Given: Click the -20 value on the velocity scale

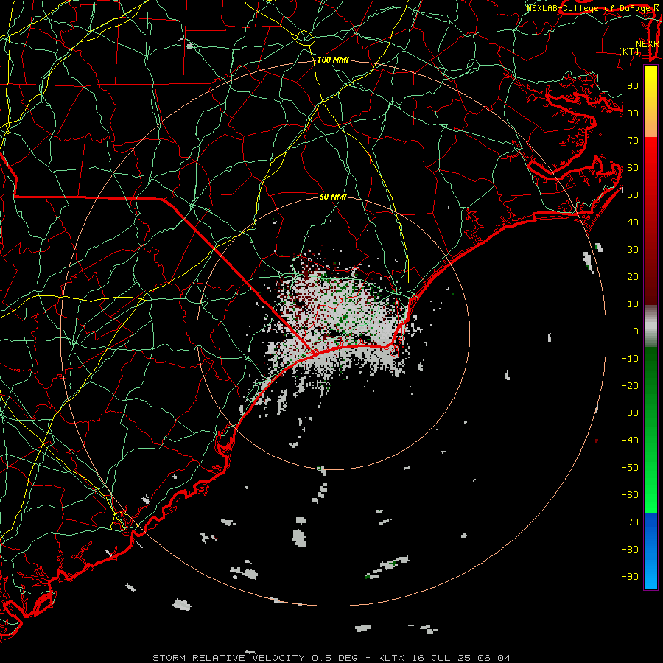Looking at the screenshot, I should coord(630,386).
